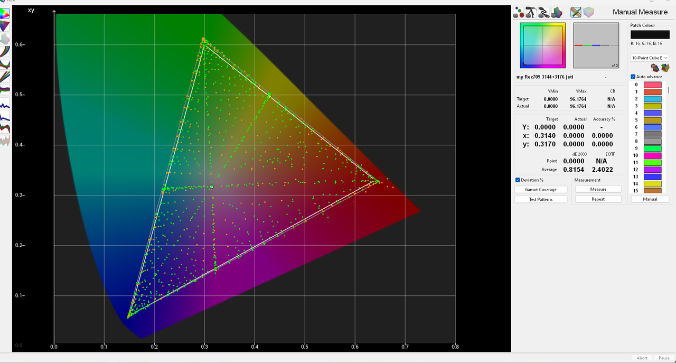This screenshot has width=676, height=363.
Task: Click the white point marker on chart
Action: (x=211, y=187)
